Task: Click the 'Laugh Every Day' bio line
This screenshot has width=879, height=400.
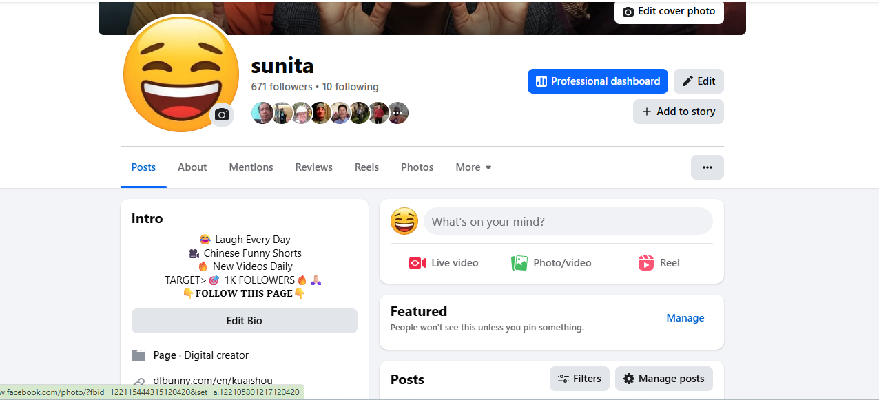Action: click(x=245, y=240)
